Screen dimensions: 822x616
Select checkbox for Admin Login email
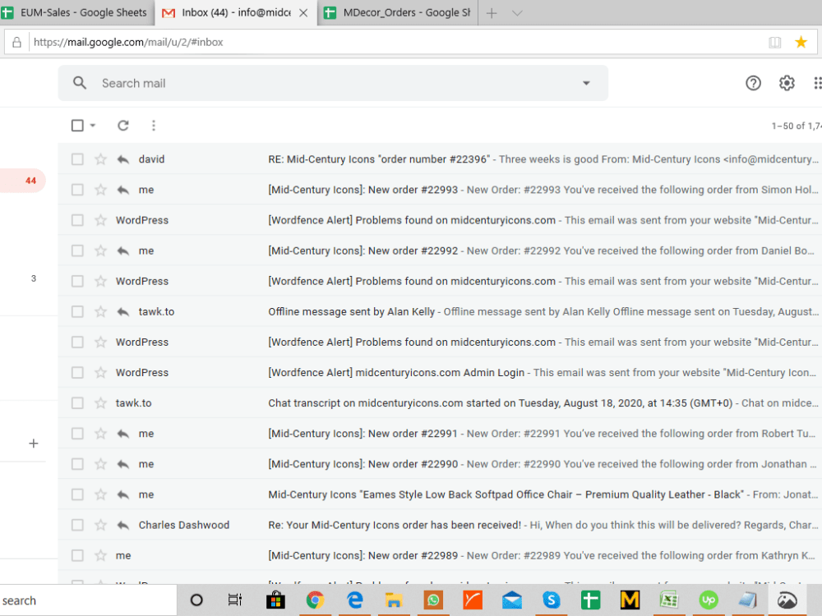(77, 372)
